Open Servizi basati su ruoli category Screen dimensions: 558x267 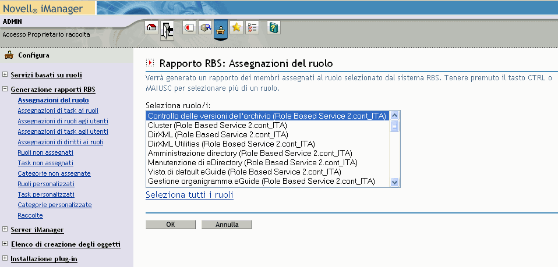coord(46,75)
